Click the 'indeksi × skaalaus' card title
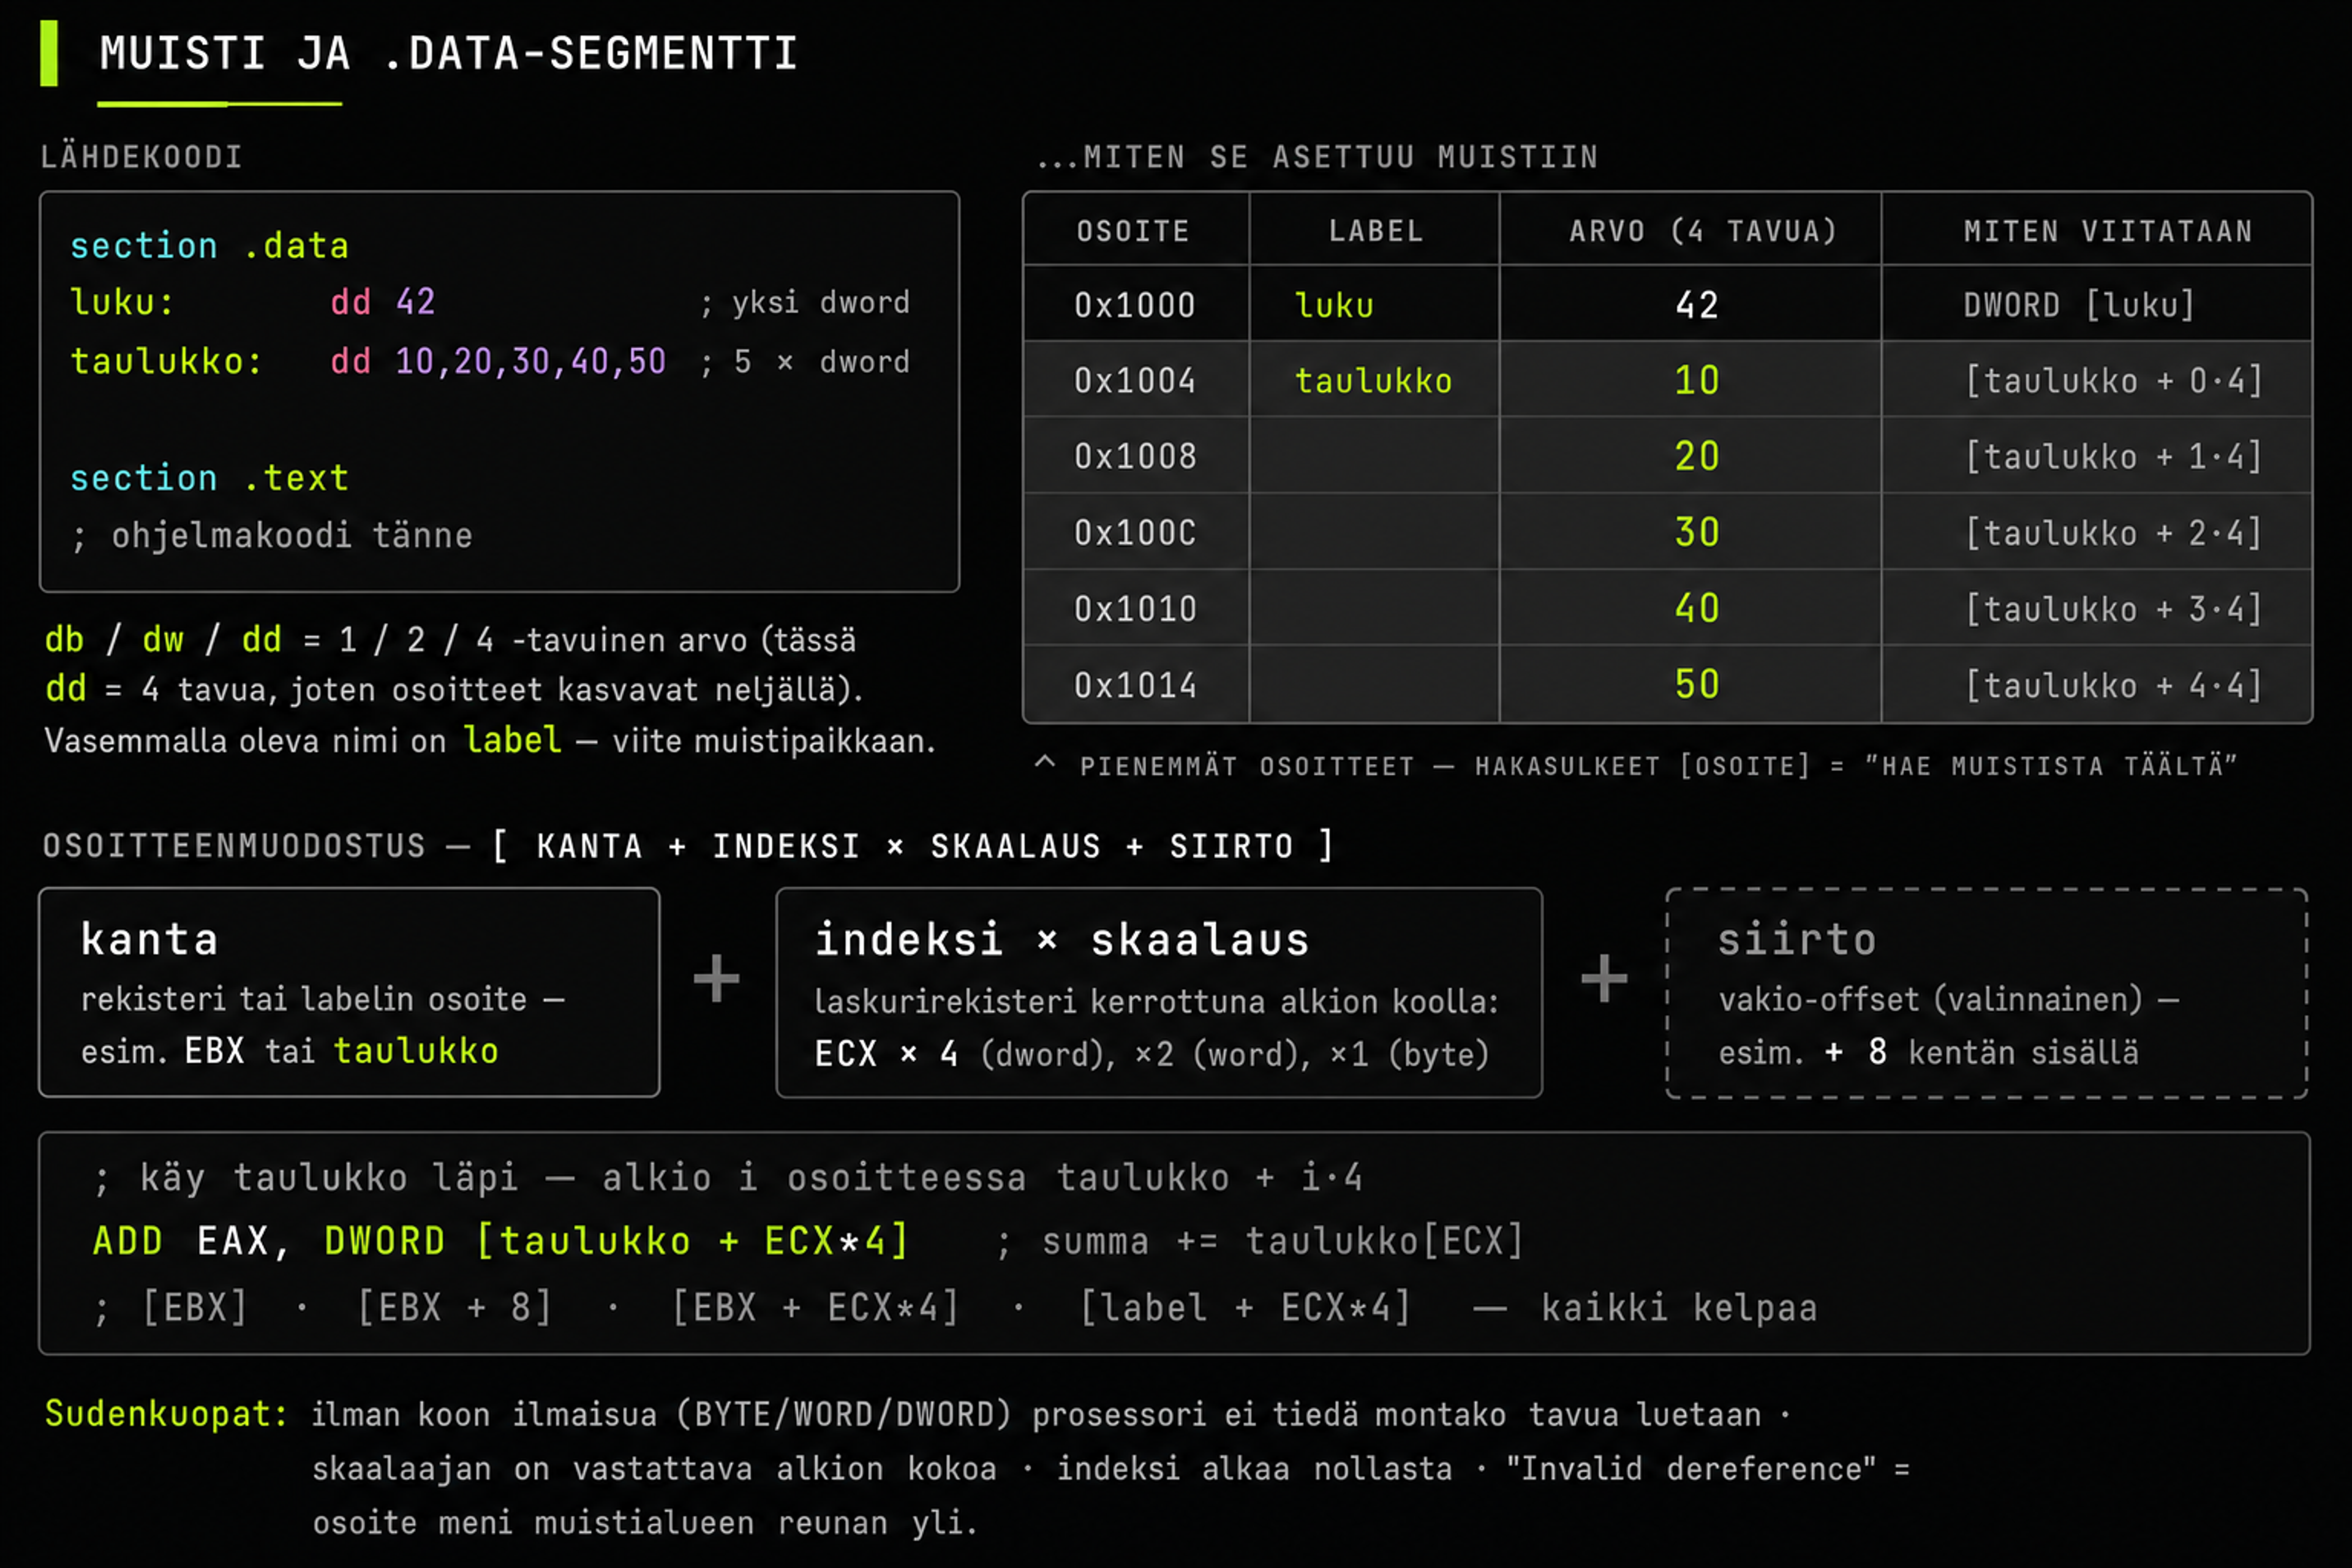2352x1568 pixels. pyautogui.click(x=1062, y=940)
